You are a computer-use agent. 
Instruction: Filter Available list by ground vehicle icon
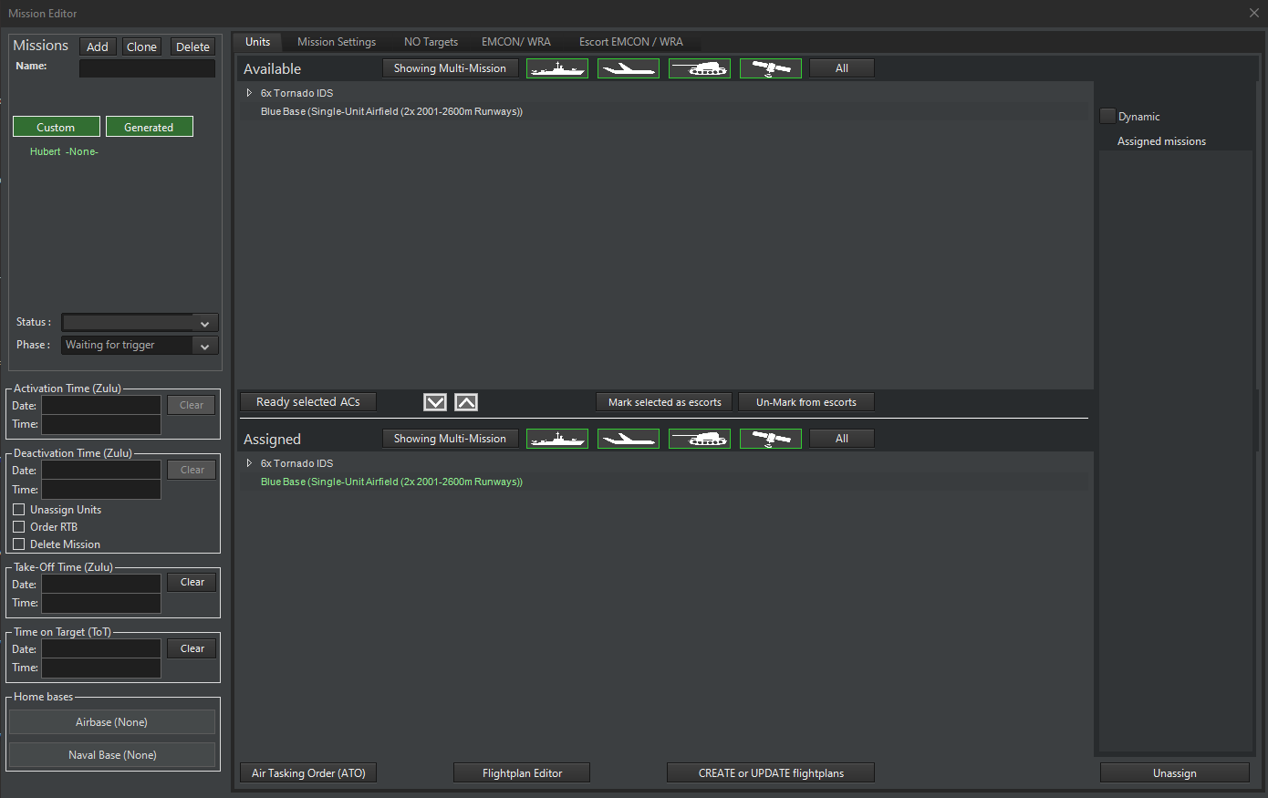pyautogui.click(x=700, y=68)
